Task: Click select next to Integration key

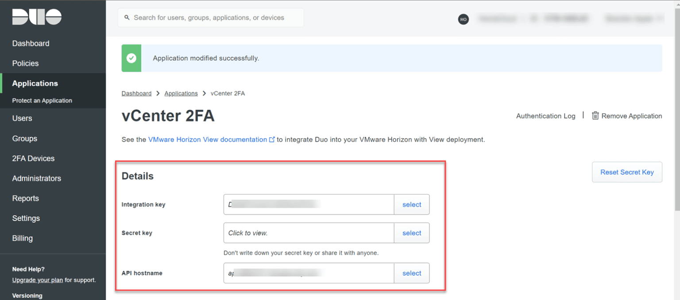Action: (x=412, y=205)
